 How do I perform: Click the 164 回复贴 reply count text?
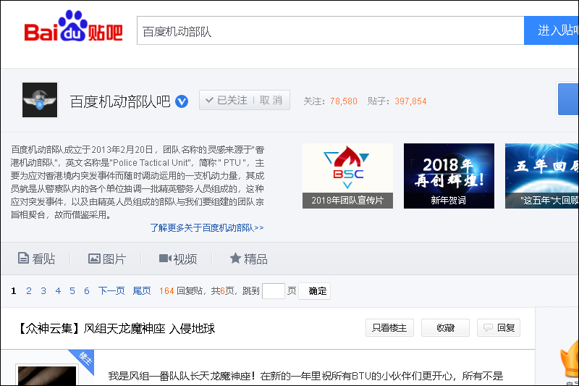(182, 291)
